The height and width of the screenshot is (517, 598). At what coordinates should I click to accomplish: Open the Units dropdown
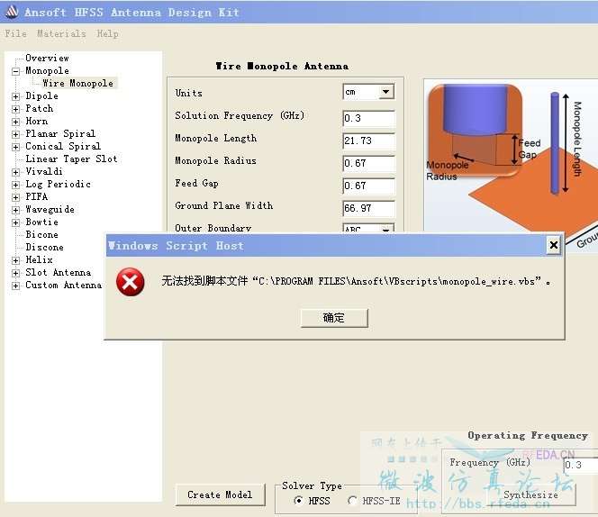pyautogui.click(x=385, y=92)
